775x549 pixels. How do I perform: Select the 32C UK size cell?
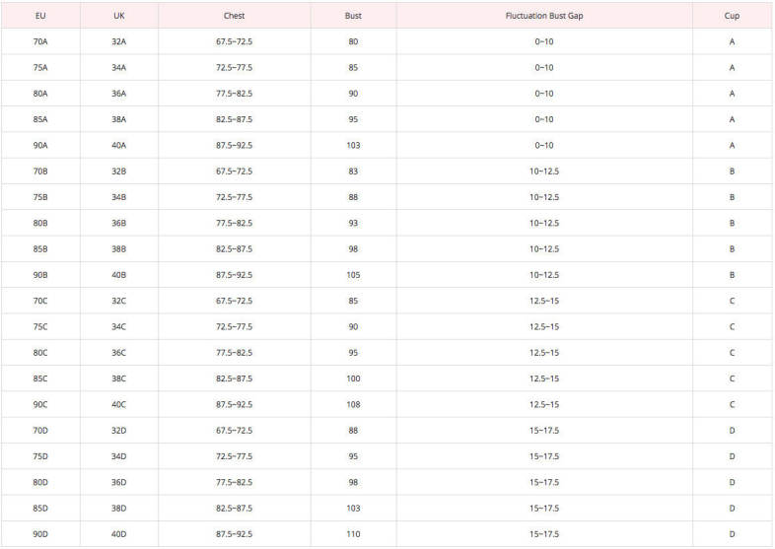[119, 301]
